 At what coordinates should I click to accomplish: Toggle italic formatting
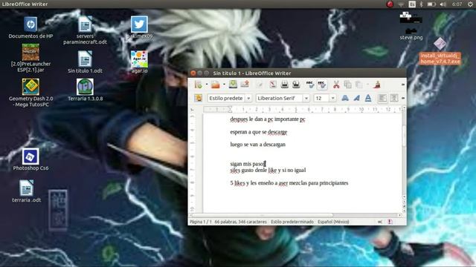click(357, 98)
